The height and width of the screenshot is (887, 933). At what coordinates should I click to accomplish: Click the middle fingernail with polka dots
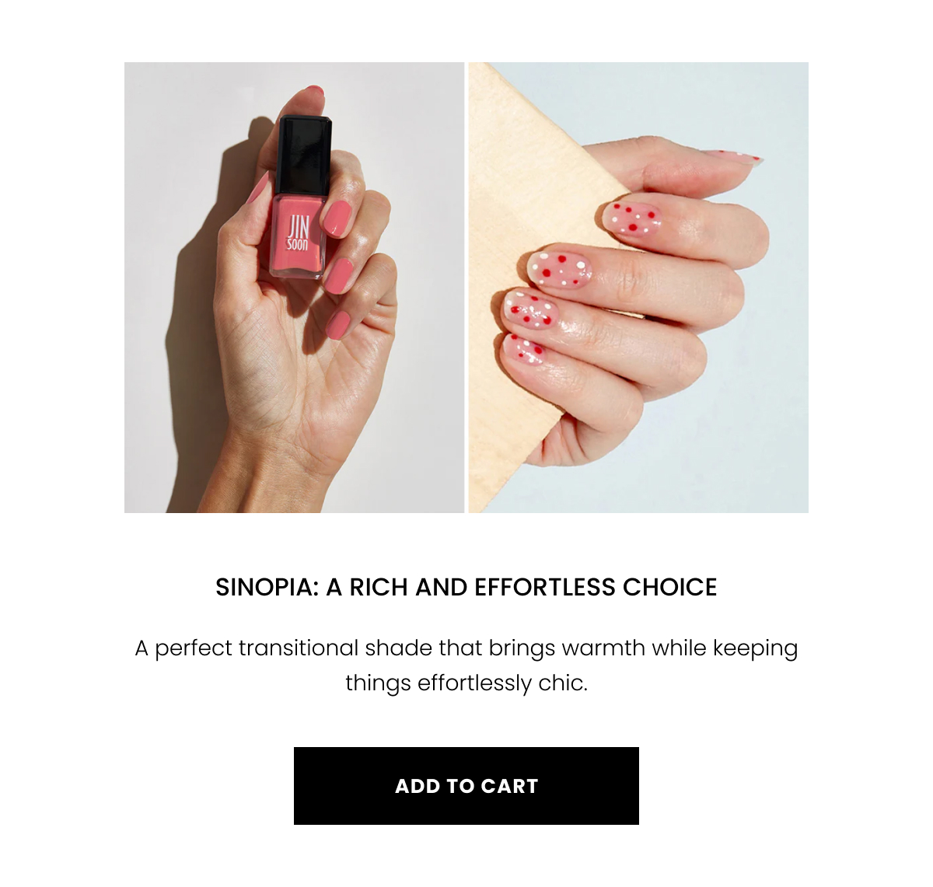click(559, 270)
